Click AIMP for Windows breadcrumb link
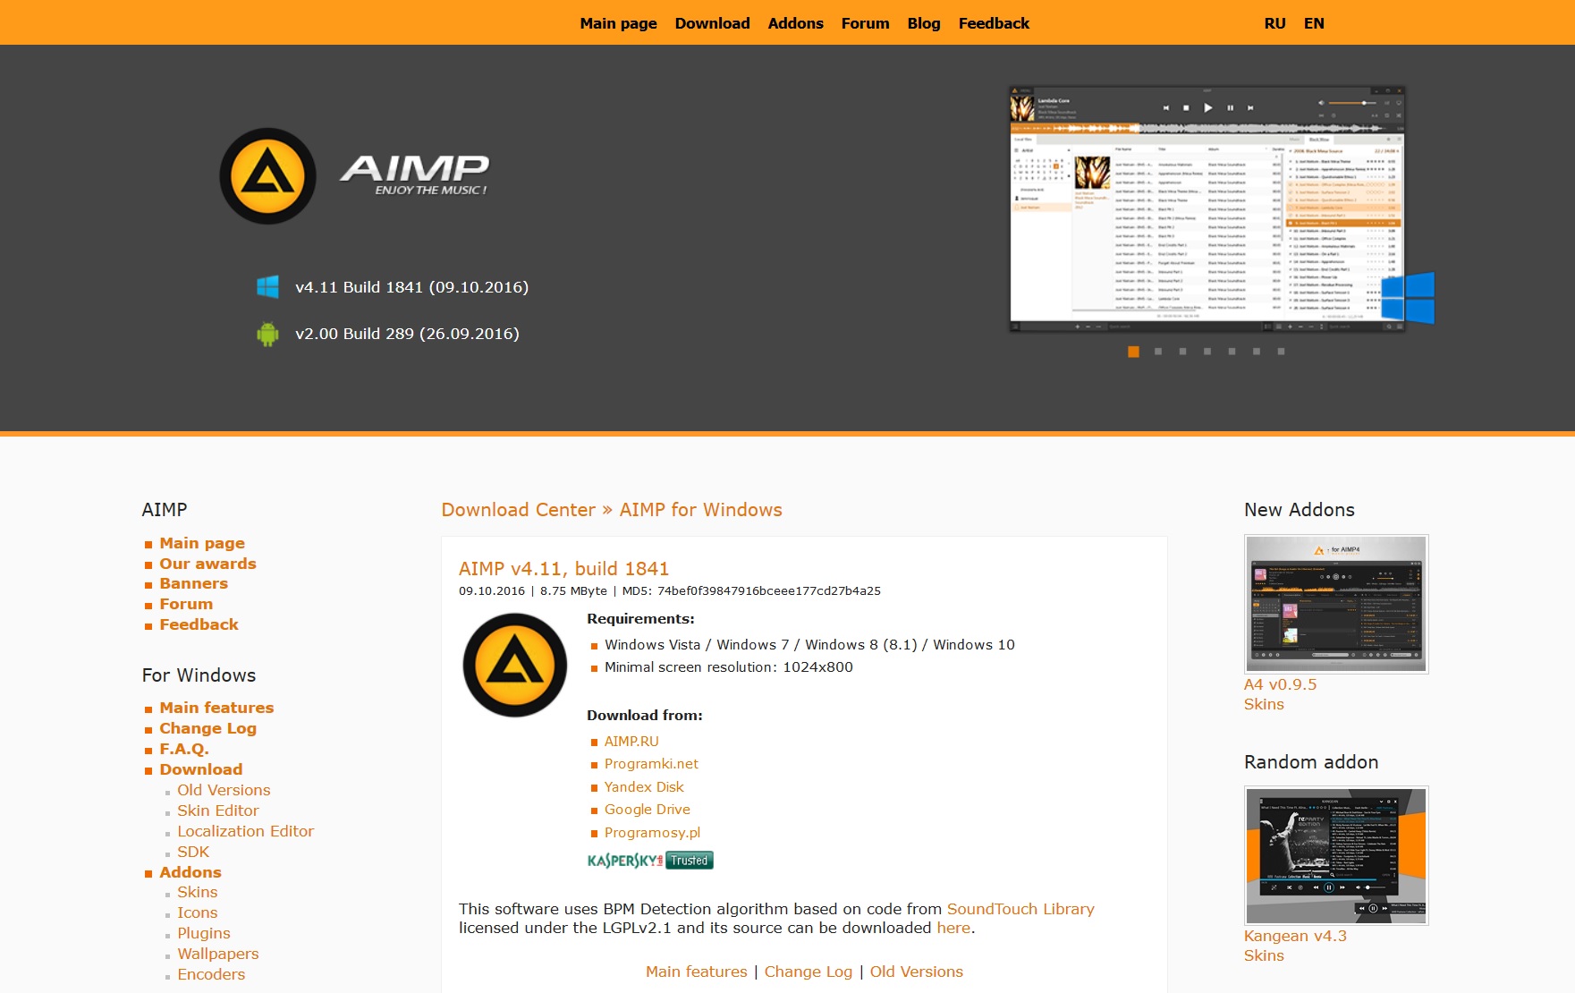 pyautogui.click(x=700, y=510)
